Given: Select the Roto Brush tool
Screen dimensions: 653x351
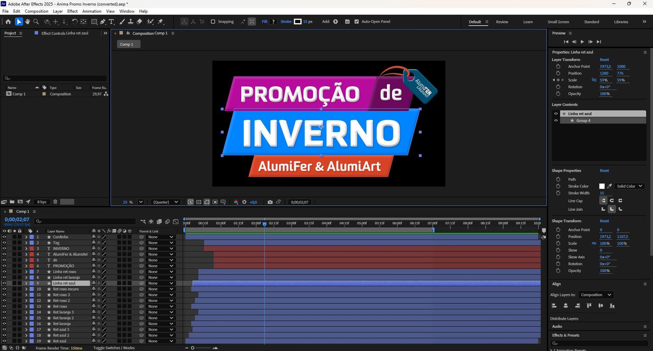Looking at the screenshot, I should (x=150, y=22).
